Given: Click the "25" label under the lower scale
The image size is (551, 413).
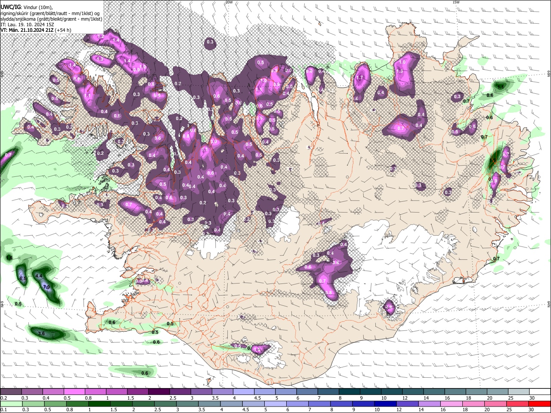Looking at the screenshot, I should 509,410.
